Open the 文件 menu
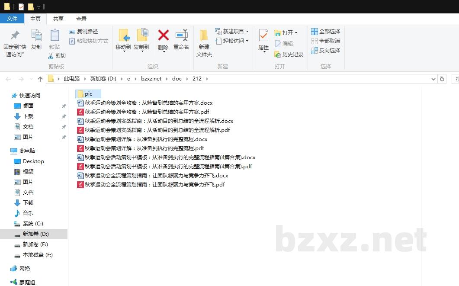Screen dimensions: 459x286 click(x=13, y=19)
